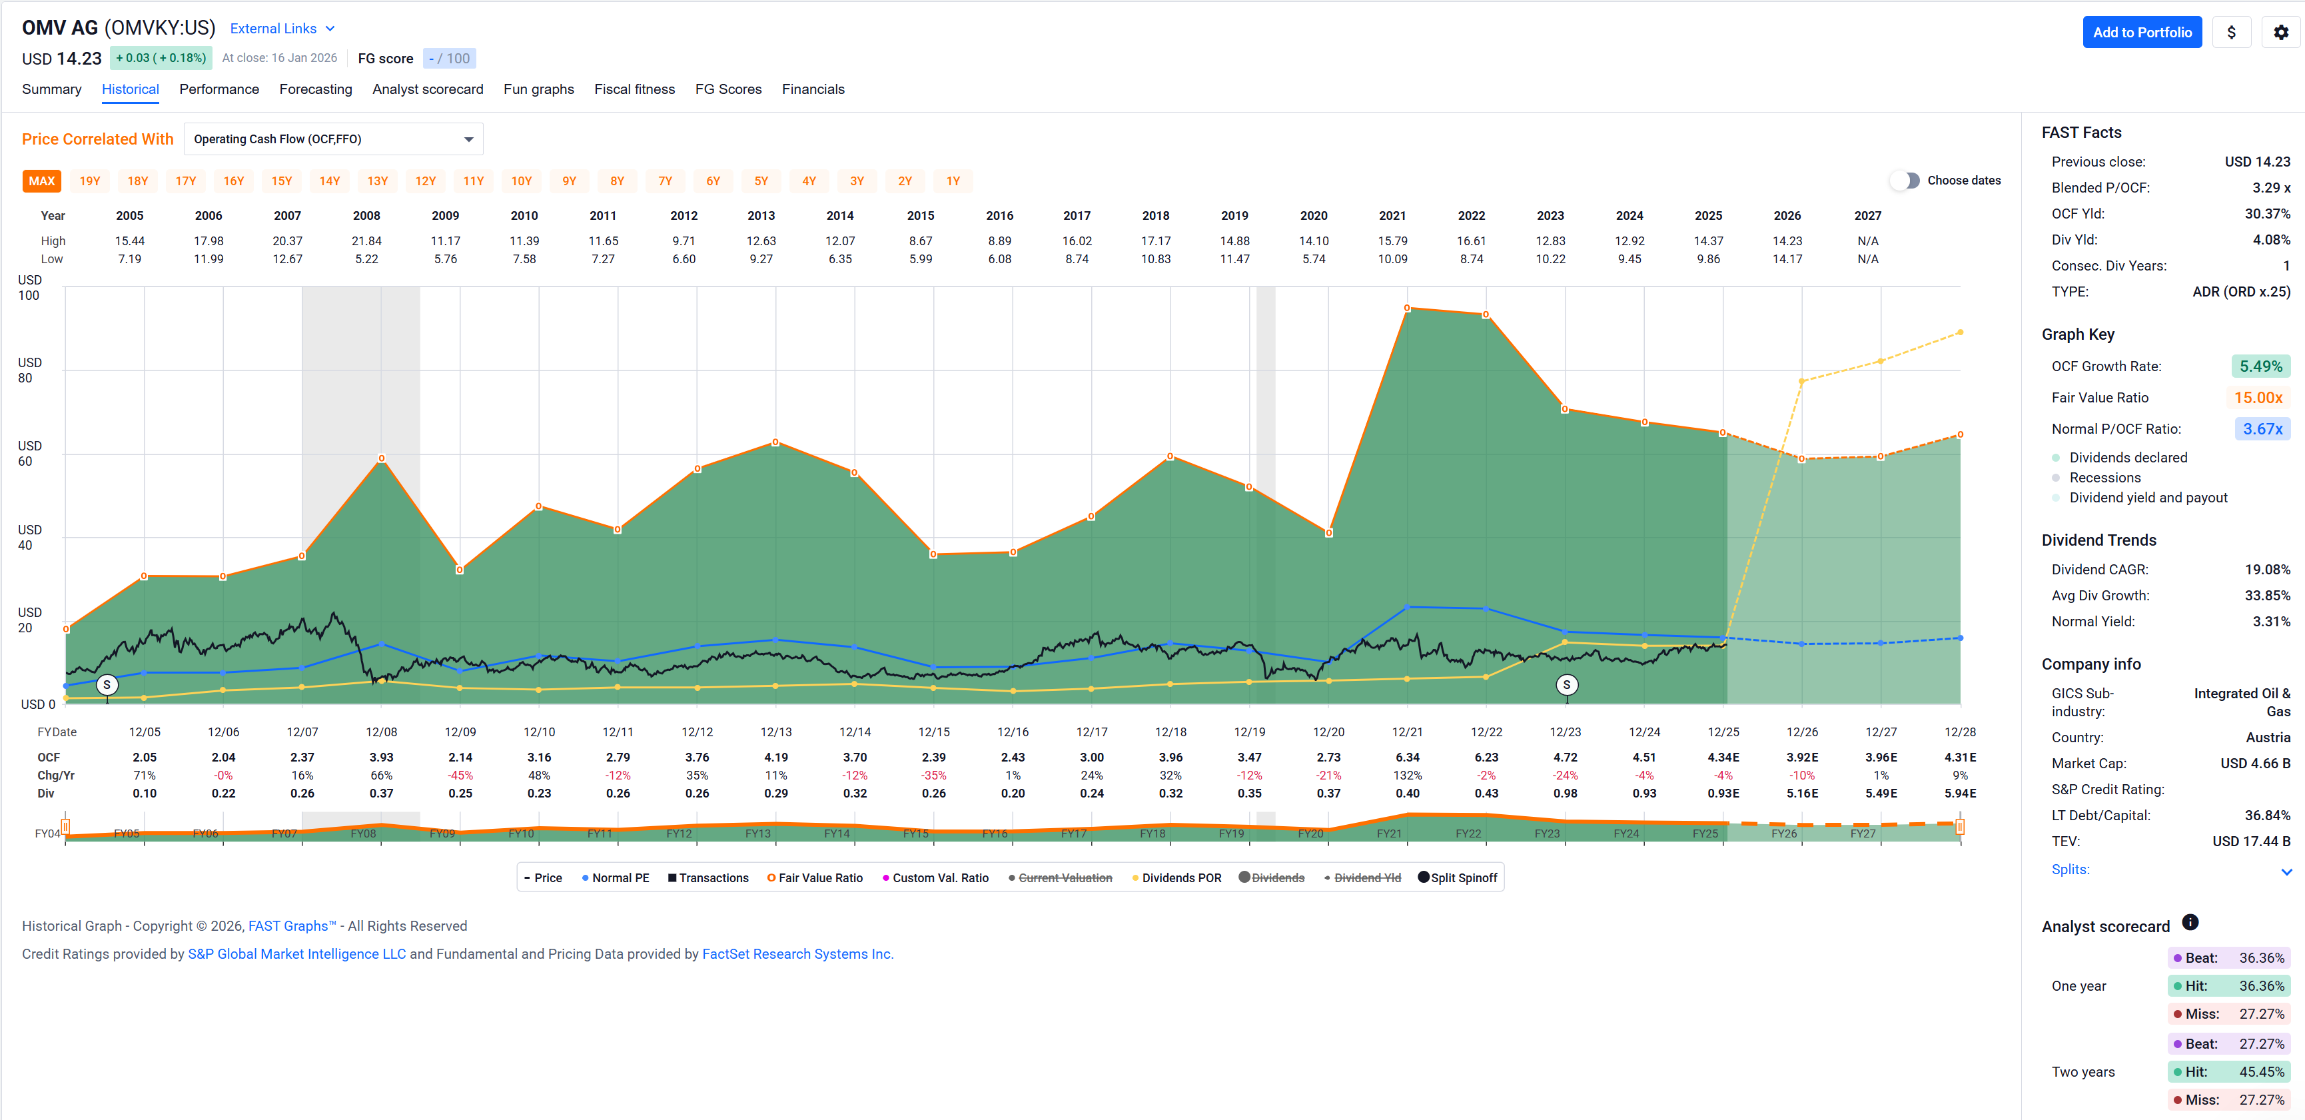This screenshot has width=2305, height=1120.
Task: Click the left handle of timeline range slider
Action: 65,826
